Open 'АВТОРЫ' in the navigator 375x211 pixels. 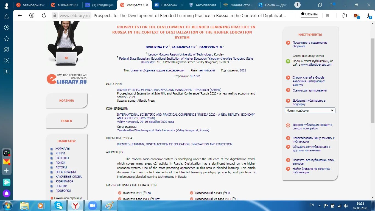point(61,167)
